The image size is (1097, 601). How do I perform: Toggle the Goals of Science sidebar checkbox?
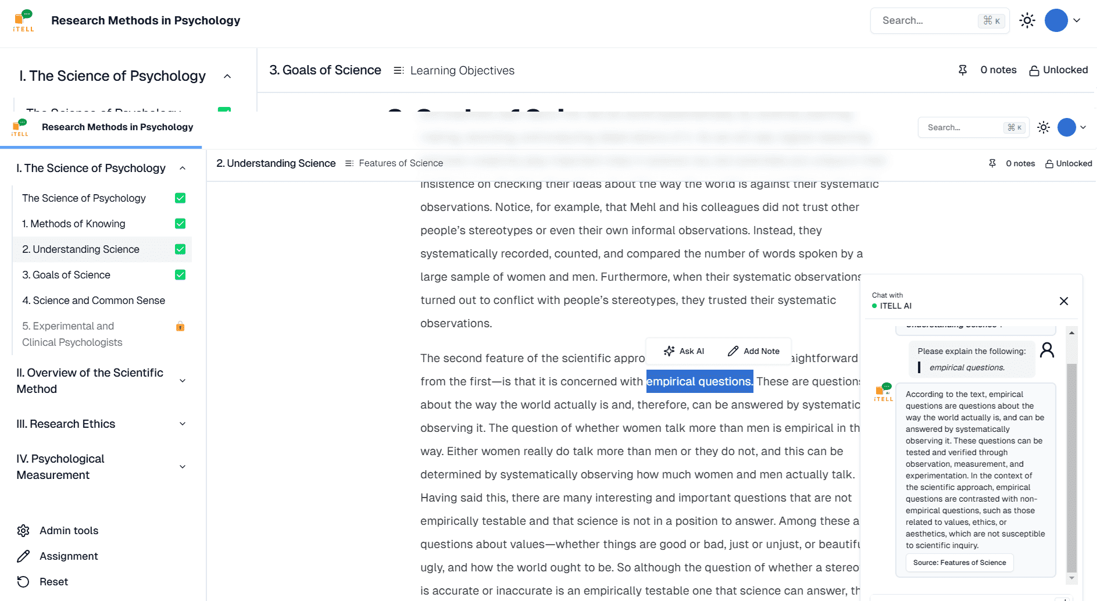click(x=180, y=275)
